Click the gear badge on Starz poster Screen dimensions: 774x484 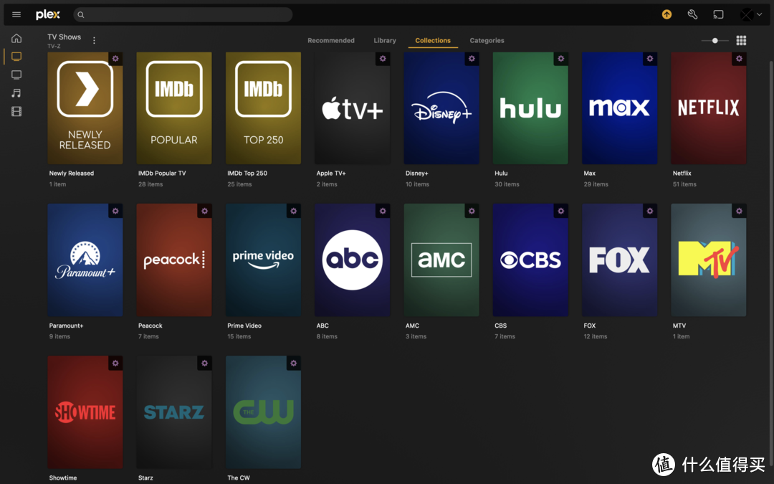coord(204,363)
